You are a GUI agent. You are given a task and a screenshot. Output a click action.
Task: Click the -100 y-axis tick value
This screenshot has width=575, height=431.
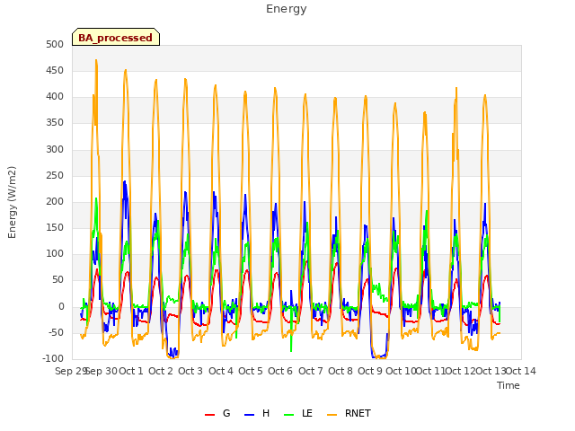[53, 358]
